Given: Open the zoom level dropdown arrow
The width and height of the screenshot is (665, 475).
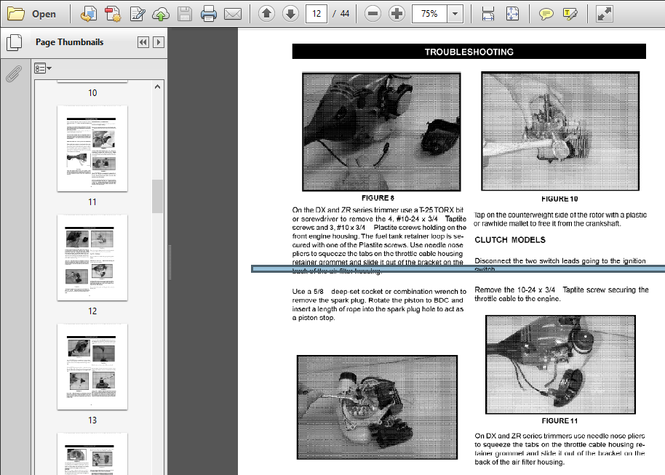Looking at the screenshot, I should [455, 14].
